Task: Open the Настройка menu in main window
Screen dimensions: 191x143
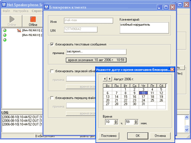Action: pyautogui.click(x=21, y=11)
